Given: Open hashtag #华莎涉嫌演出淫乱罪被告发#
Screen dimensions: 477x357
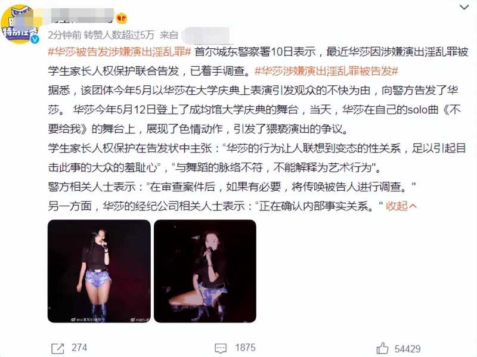Looking at the screenshot, I should 326,71.
